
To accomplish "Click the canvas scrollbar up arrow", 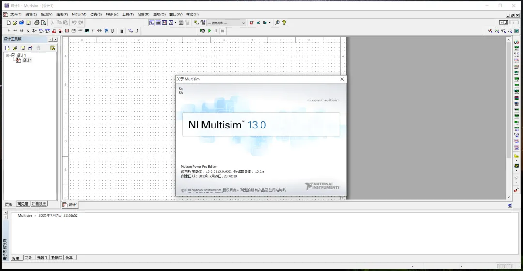I will pyautogui.click(x=508, y=40).
